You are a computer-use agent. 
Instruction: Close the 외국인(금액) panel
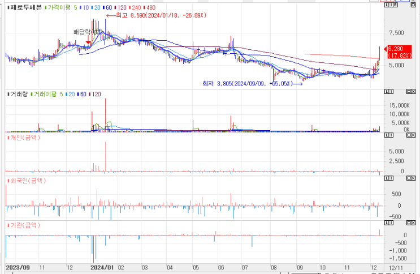[x=413, y=178]
